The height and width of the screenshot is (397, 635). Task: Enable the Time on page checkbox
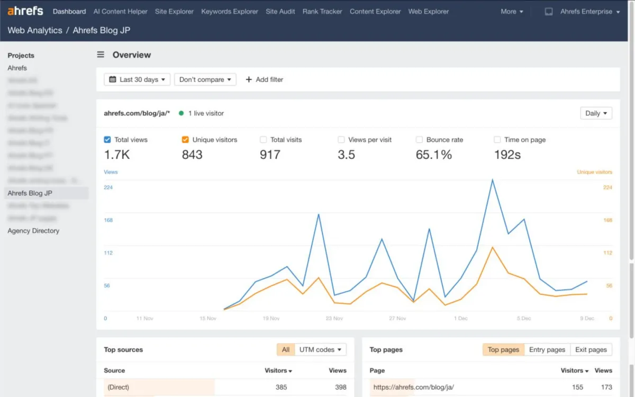coord(496,139)
